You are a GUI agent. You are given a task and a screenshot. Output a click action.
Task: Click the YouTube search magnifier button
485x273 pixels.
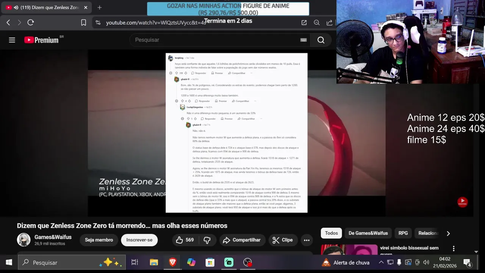(x=321, y=40)
